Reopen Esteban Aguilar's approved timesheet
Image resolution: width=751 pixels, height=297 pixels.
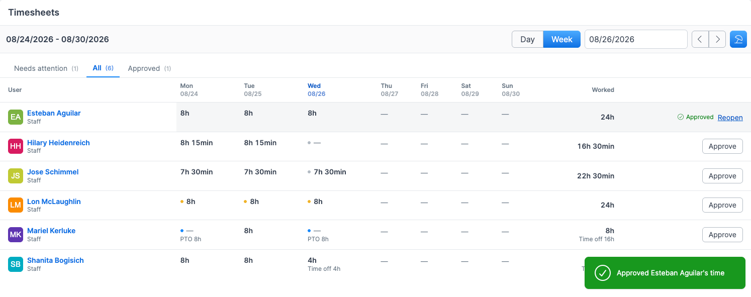(730, 117)
